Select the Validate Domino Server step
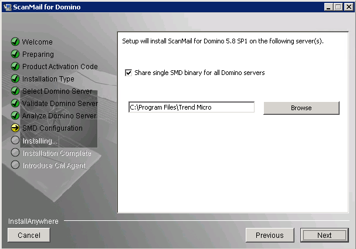Screen dimensions: 356x249 [x=59, y=104]
